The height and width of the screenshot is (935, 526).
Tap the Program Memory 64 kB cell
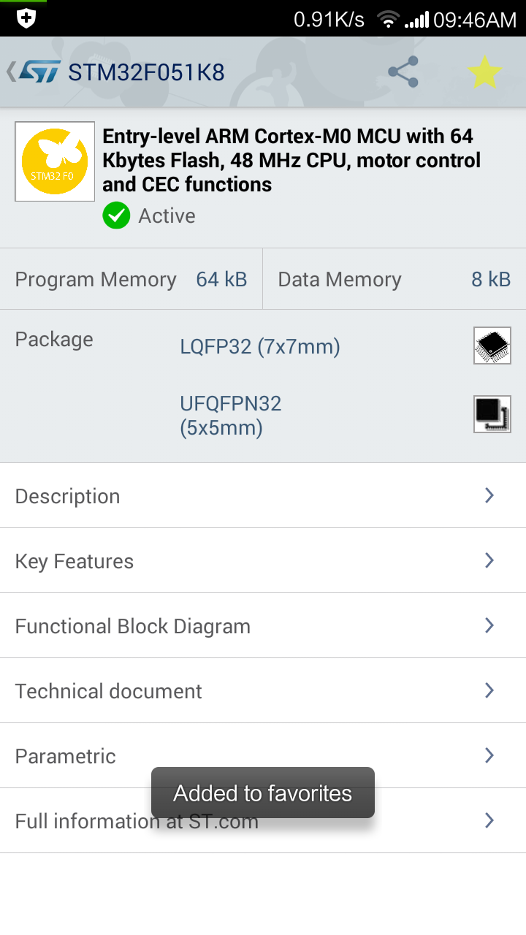[x=131, y=279]
